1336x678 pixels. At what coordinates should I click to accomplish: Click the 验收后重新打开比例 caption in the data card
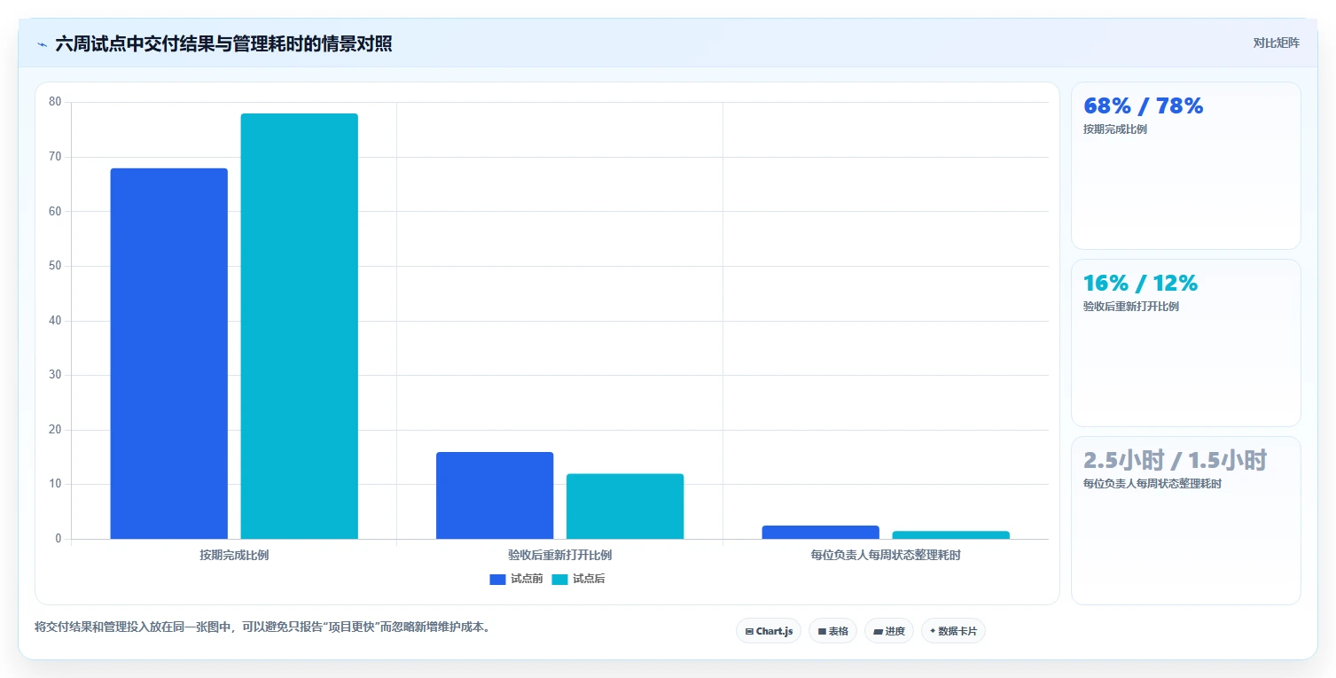click(x=1131, y=307)
